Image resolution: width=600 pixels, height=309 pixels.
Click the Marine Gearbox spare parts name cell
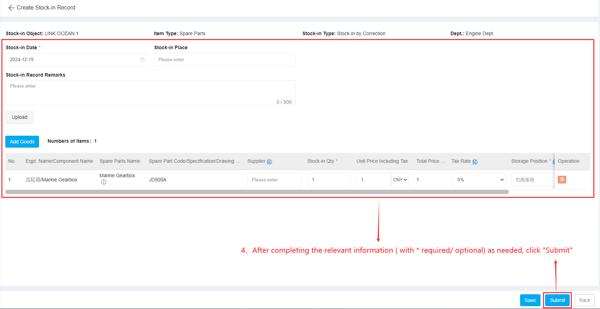coord(117,175)
